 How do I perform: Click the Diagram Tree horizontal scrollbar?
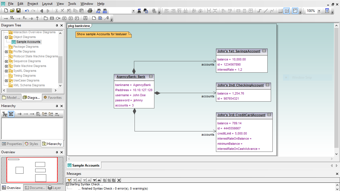pyautogui.click(x=30, y=90)
